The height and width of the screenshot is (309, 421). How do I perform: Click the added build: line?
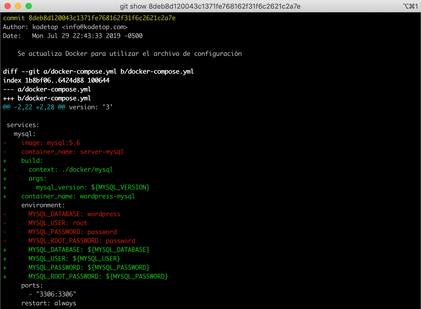[31, 160]
